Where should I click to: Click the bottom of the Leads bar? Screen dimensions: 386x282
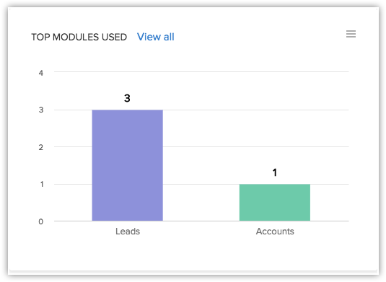[128, 219]
